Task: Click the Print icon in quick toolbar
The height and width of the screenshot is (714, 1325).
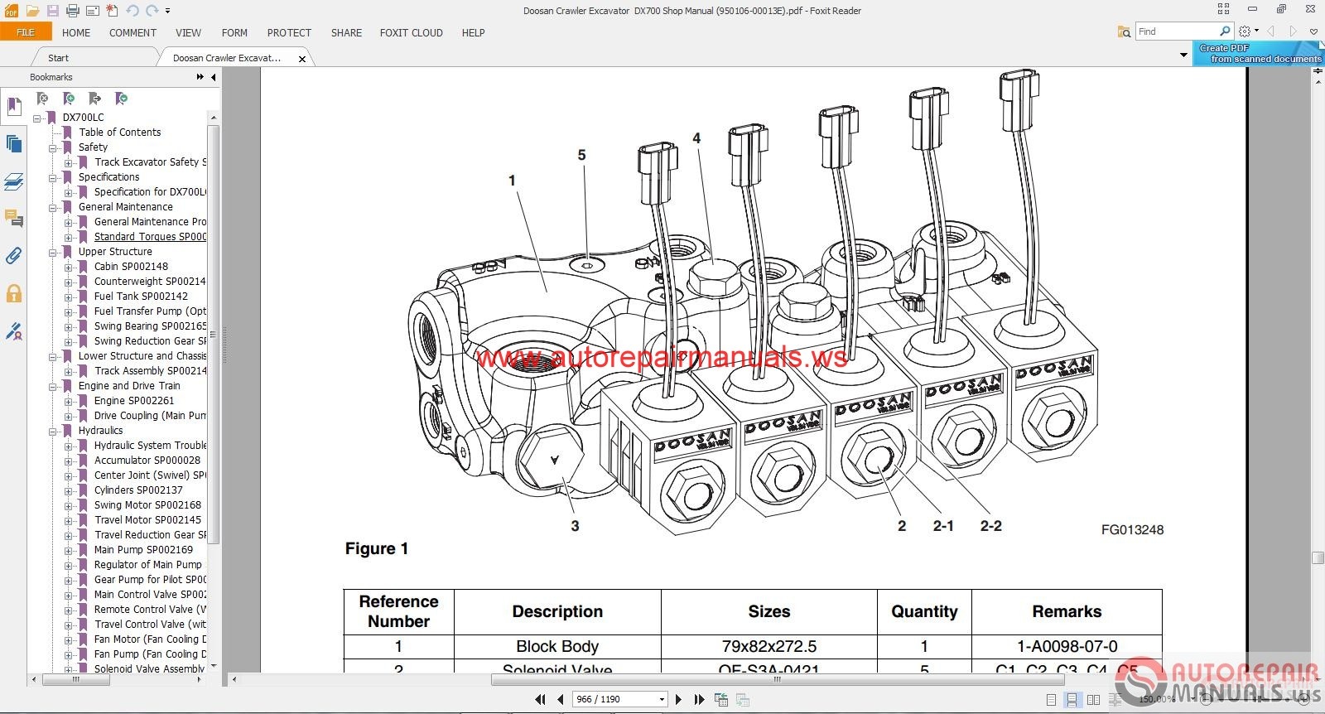Action: pyautogui.click(x=72, y=11)
